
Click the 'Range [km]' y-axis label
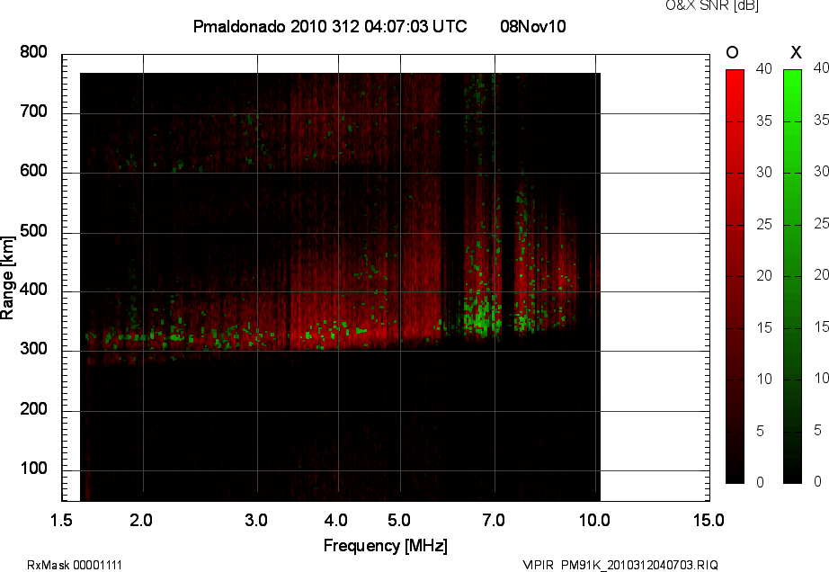click(x=7, y=278)
